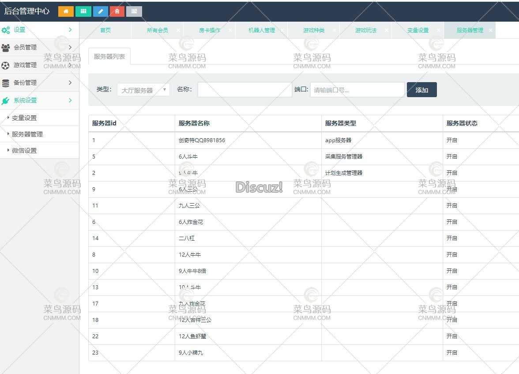Open the 大厅服务器 type dropdown
Viewport: 519px width, 374px height.
[x=143, y=90]
